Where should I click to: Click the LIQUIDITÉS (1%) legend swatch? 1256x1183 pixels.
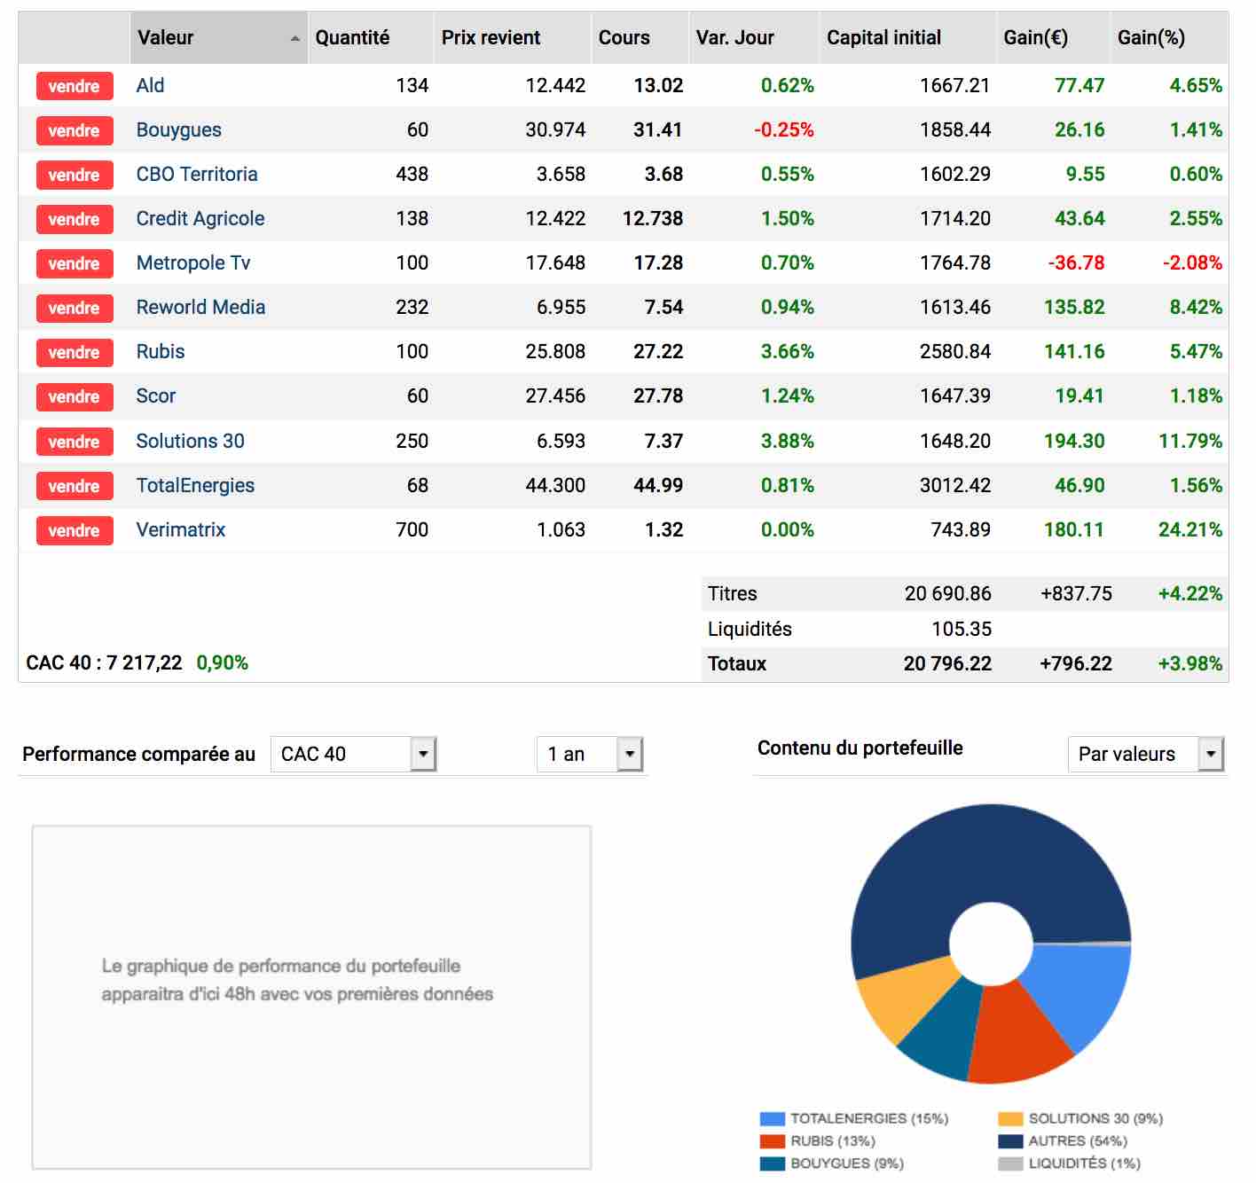1010,1163
